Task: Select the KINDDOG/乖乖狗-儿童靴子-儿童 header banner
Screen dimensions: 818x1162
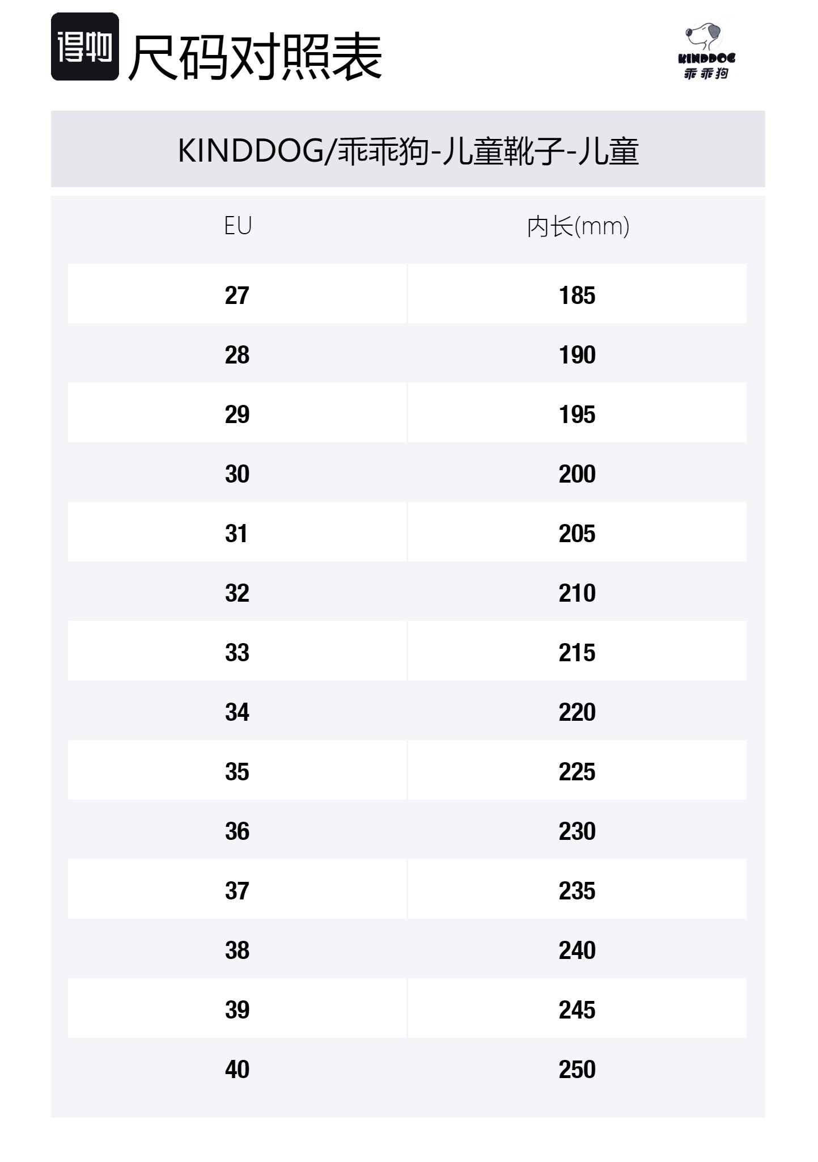Action: [x=408, y=150]
